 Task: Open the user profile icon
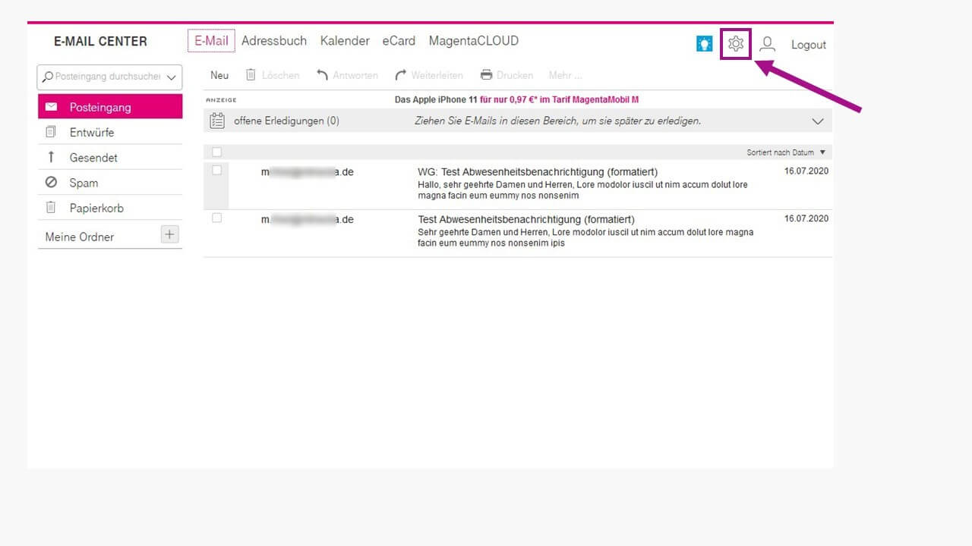(768, 44)
